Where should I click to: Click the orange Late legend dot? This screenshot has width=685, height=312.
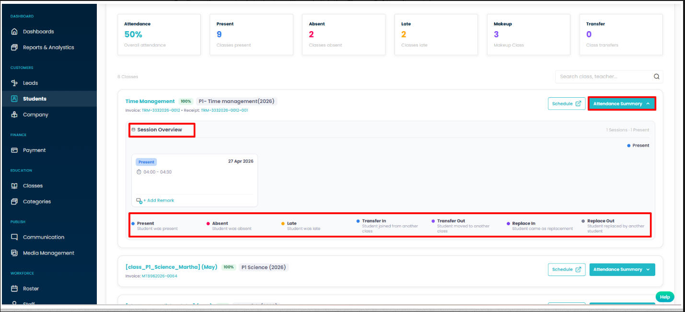coord(283,223)
